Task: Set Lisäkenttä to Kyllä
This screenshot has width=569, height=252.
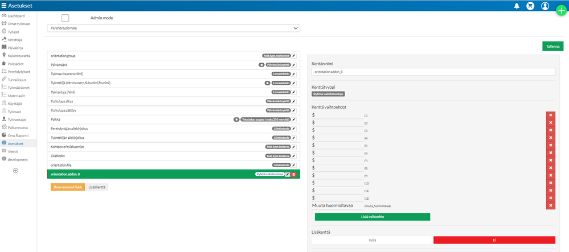Action: 372,240
